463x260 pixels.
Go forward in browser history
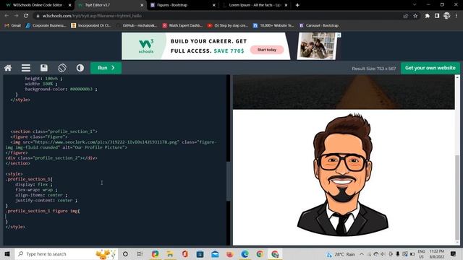16,16
